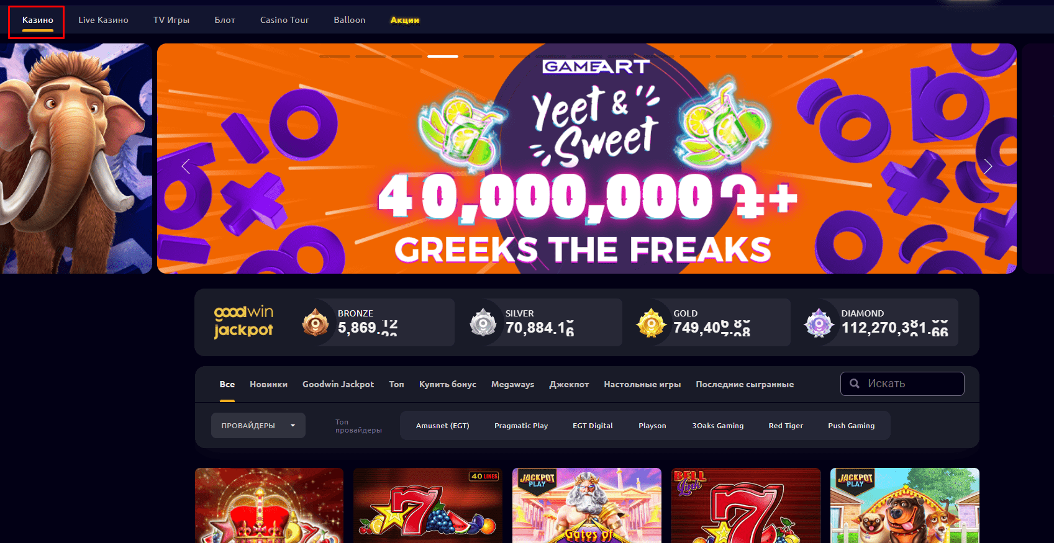Open the Bell Link sevens game thumbnail
This screenshot has width=1054, height=543.
746,505
